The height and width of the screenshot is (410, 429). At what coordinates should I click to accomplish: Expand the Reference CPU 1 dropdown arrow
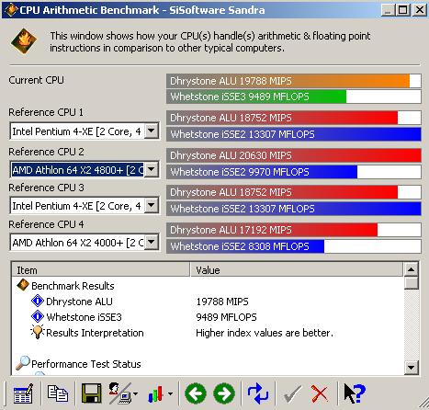point(151,131)
